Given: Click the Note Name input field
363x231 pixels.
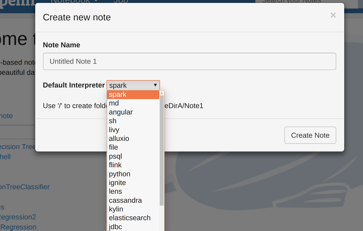Looking at the screenshot, I should (189, 61).
